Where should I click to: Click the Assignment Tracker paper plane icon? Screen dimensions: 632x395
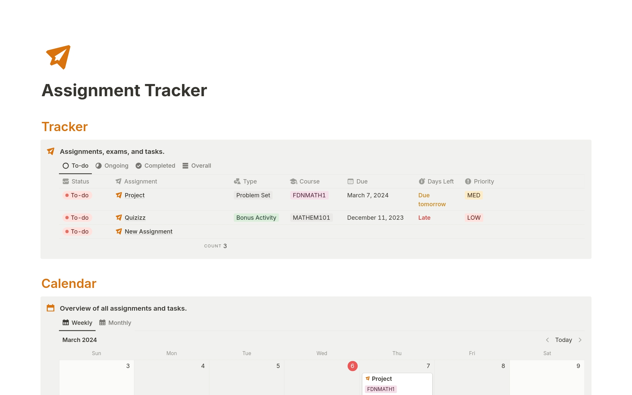coord(58,57)
